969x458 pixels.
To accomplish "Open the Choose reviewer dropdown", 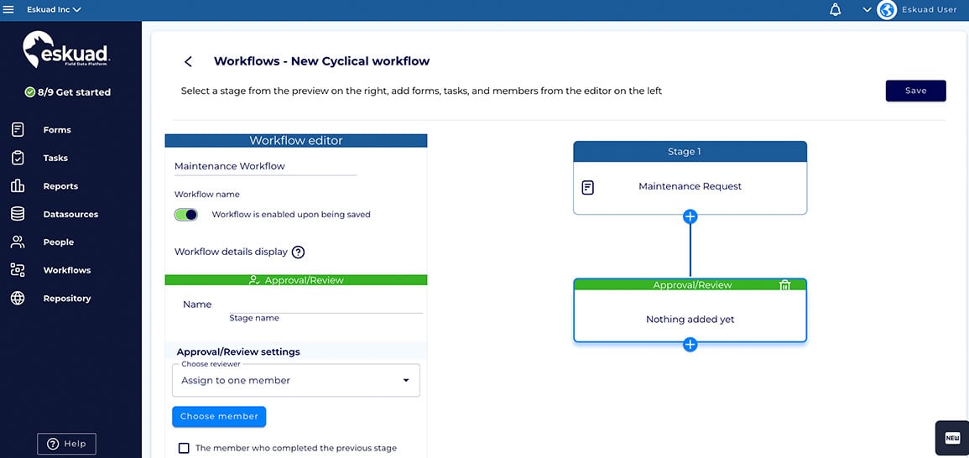I will coord(295,380).
